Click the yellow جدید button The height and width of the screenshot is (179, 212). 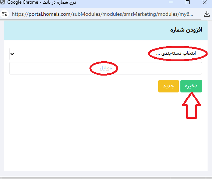[x=169, y=86]
